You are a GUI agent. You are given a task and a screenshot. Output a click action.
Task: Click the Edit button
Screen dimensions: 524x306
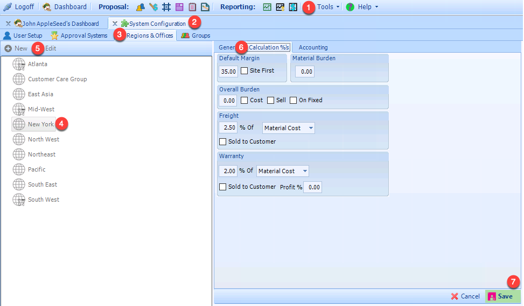click(x=51, y=48)
